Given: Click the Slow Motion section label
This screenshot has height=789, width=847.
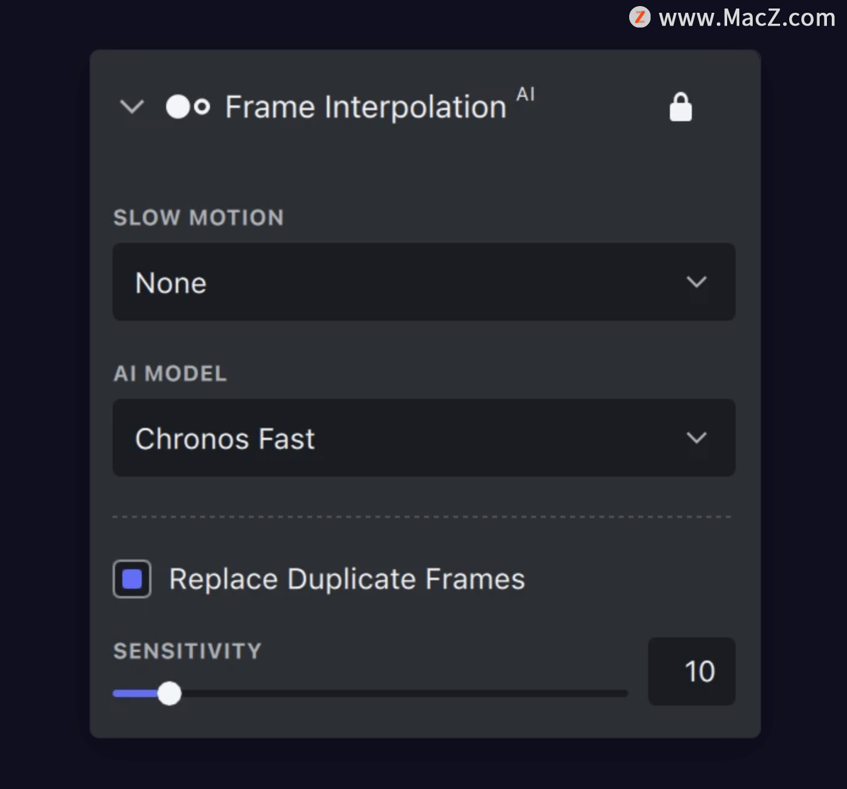Looking at the screenshot, I should 199,218.
